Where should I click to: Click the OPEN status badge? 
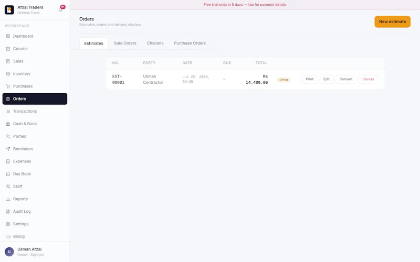click(283, 80)
